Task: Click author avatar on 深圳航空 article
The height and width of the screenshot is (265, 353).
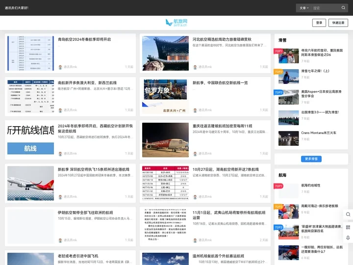Action: tap(60, 197)
